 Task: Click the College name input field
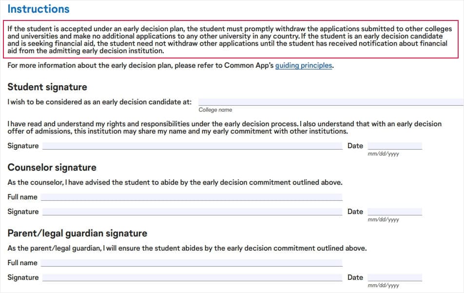[330, 102]
